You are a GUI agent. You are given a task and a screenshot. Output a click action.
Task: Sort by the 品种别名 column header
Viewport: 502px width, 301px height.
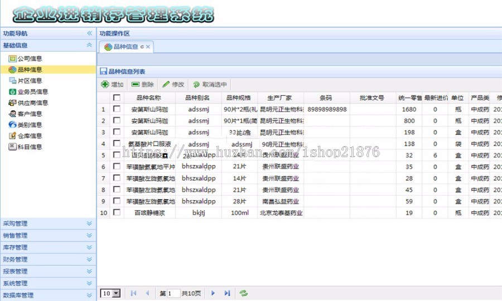pos(197,98)
